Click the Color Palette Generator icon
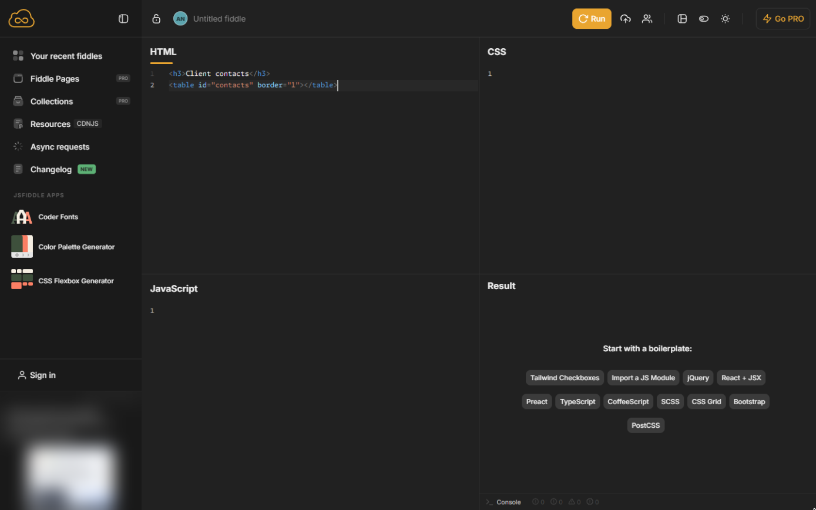816x510 pixels. pos(22,247)
